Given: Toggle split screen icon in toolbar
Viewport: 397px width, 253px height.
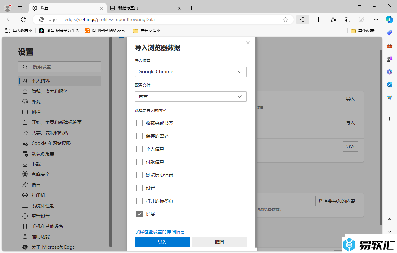Looking at the screenshot, I should [319, 19].
